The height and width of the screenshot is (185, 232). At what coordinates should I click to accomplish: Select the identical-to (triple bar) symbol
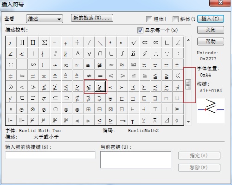(100, 76)
